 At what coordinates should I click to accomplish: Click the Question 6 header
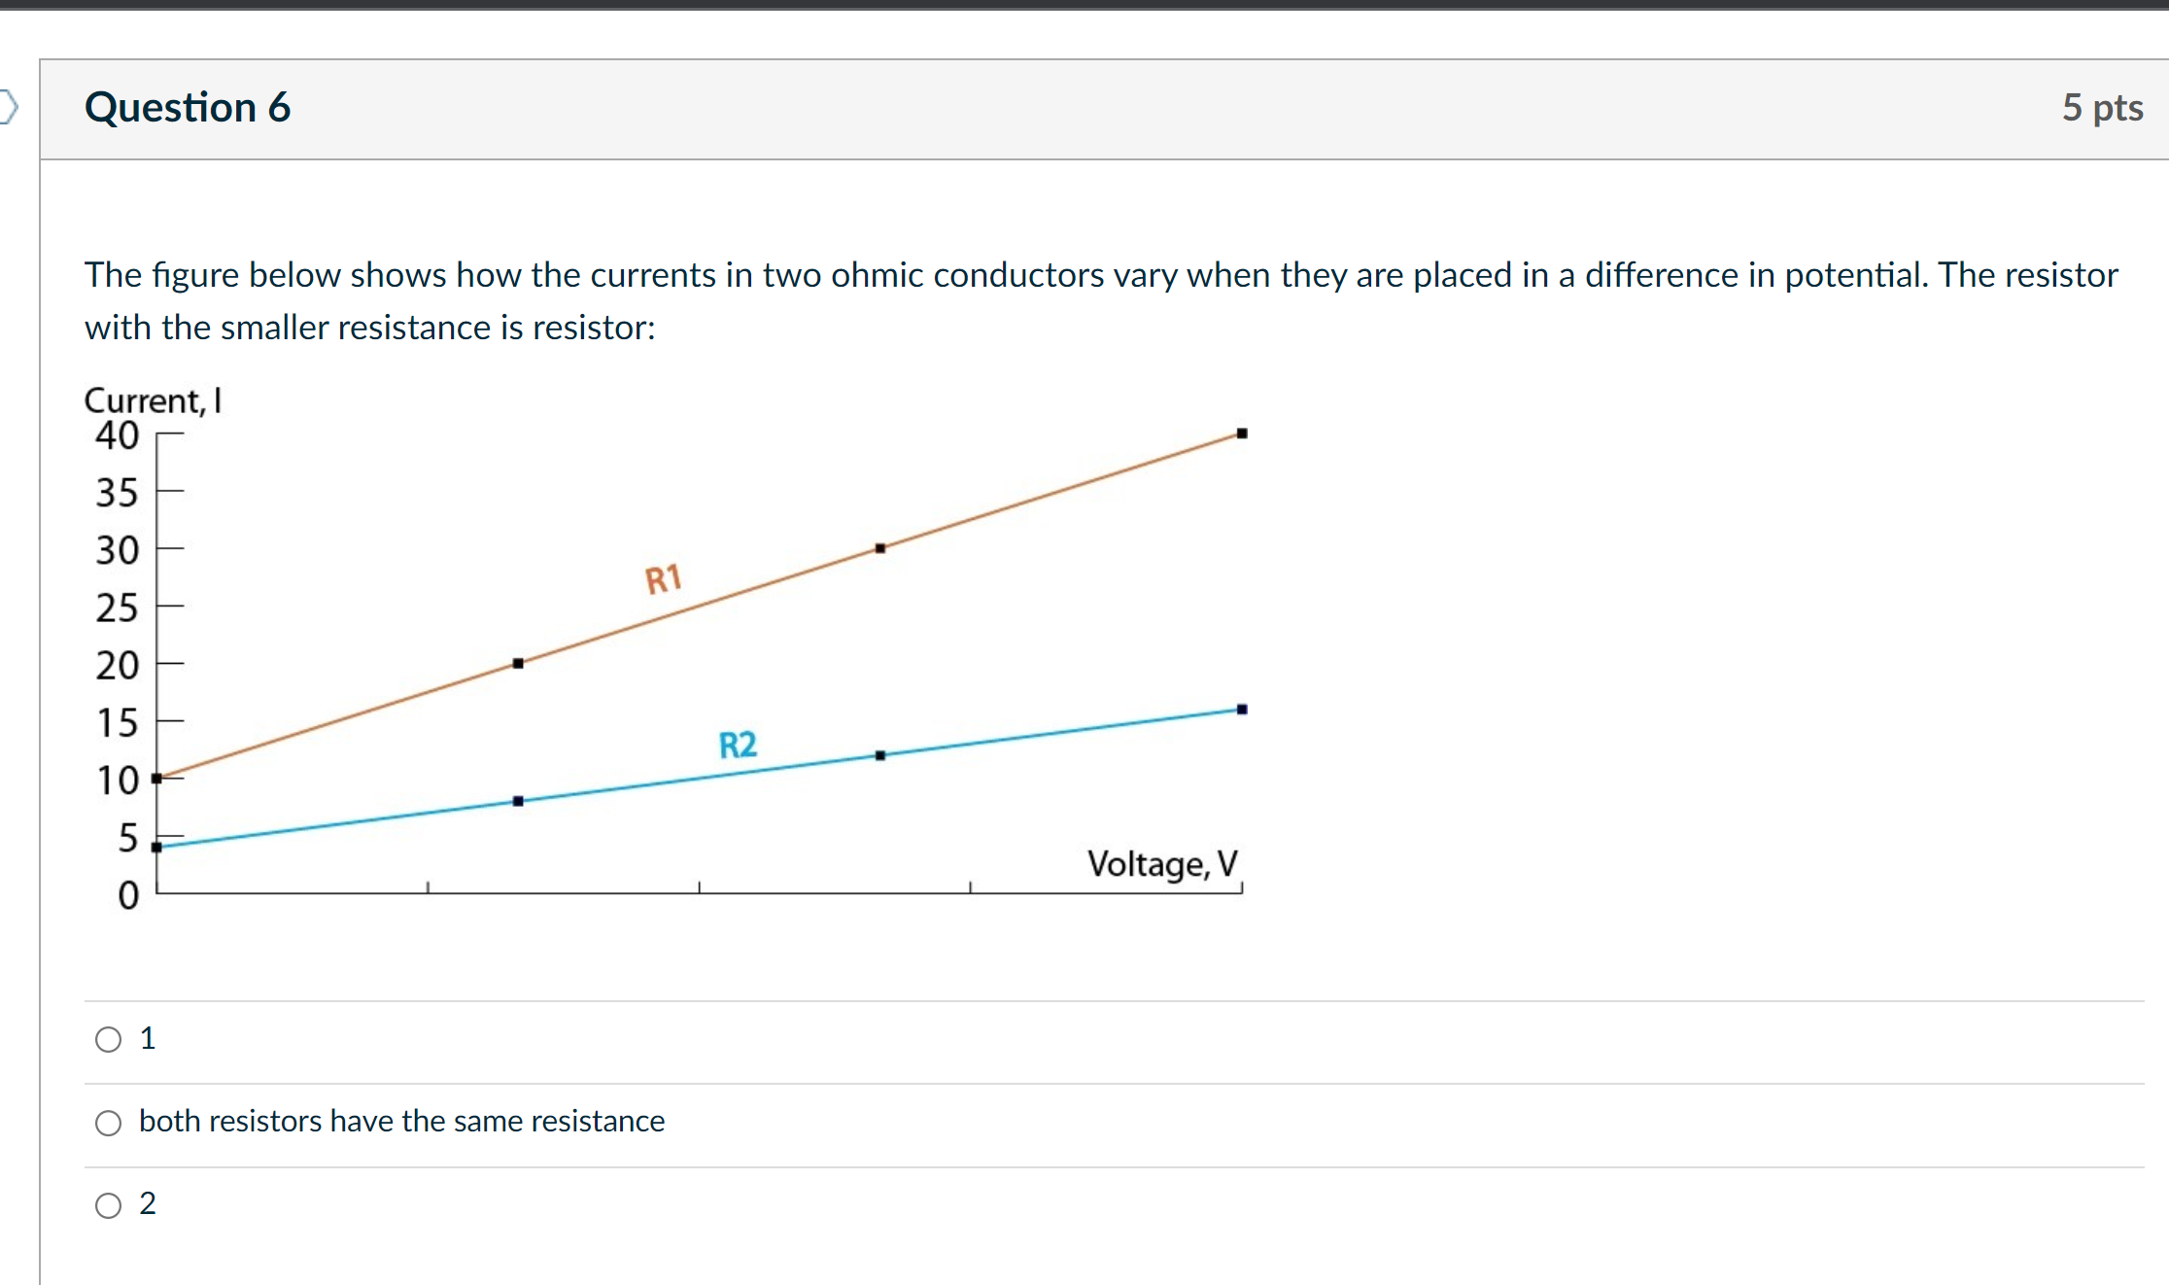tap(188, 108)
